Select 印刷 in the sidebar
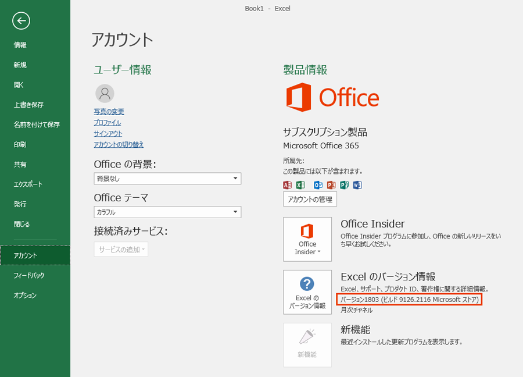 pyautogui.click(x=35, y=144)
